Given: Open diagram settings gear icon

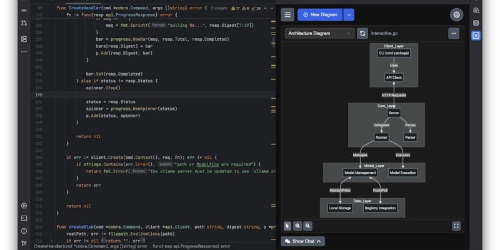Looking at the screenshot, I should pos(457,14).
